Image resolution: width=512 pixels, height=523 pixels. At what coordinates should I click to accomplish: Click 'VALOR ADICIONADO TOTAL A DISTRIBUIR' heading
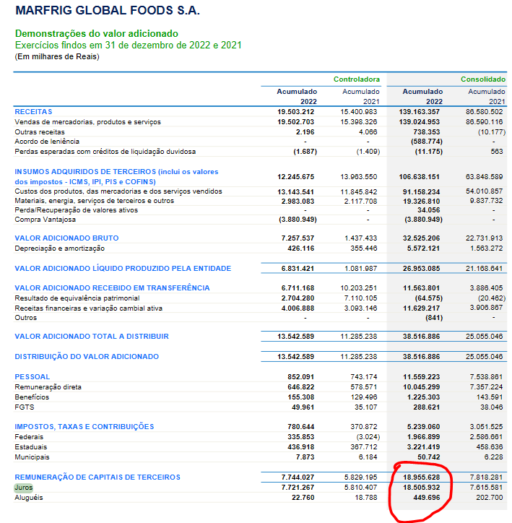point(92,336)
